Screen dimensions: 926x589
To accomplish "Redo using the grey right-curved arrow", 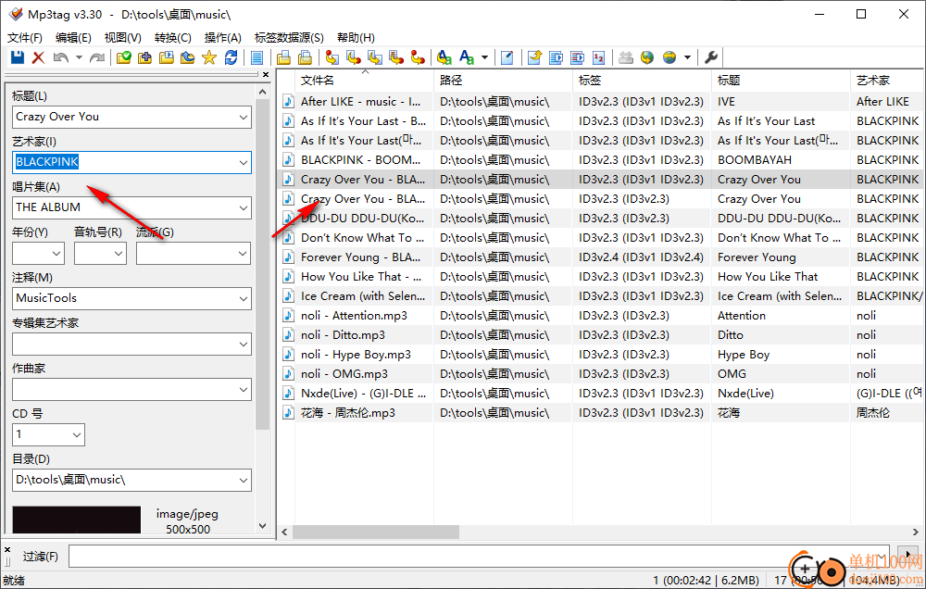I will (x=97, y=57).
